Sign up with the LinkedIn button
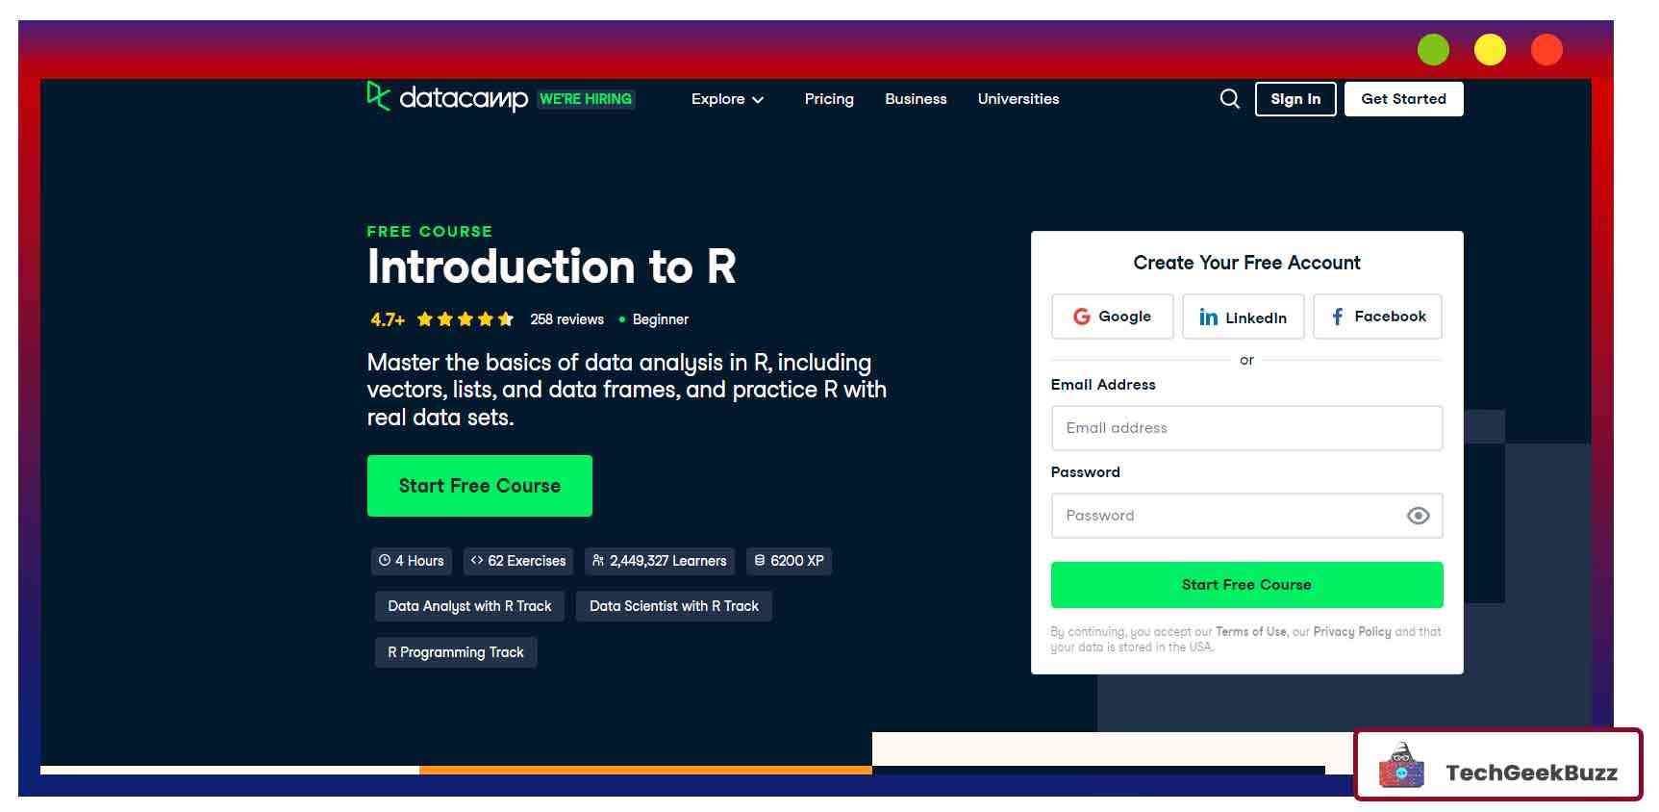This screenshot has width=1659, height=812. click(1243, 317)
